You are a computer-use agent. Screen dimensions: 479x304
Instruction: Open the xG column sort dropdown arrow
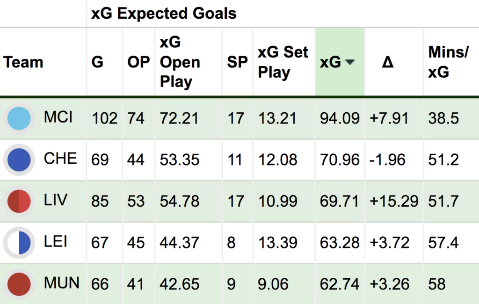point(349,63)
